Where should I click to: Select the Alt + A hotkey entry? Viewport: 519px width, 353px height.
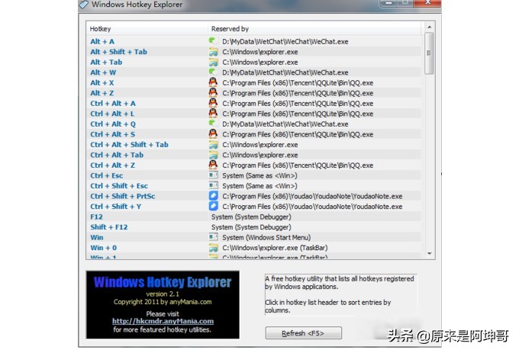[x=102, y=42]
